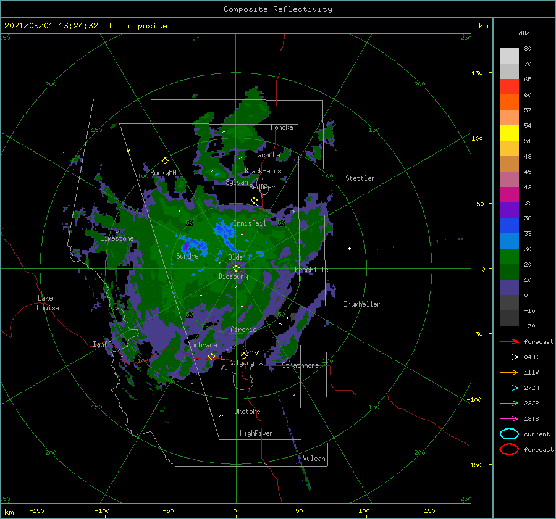556x519 pixels.
Task: Click the yellow km label at top right
Action: 483,26
